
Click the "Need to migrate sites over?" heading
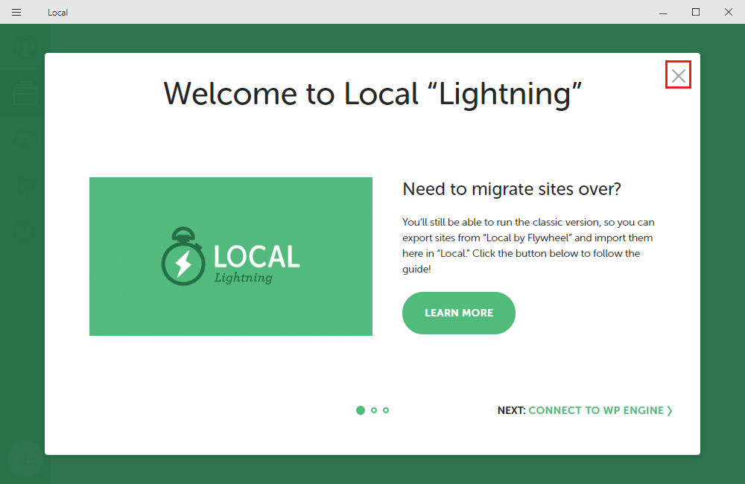512,189
